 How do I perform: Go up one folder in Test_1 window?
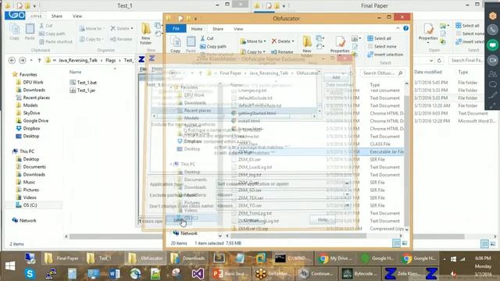[39, 60]
